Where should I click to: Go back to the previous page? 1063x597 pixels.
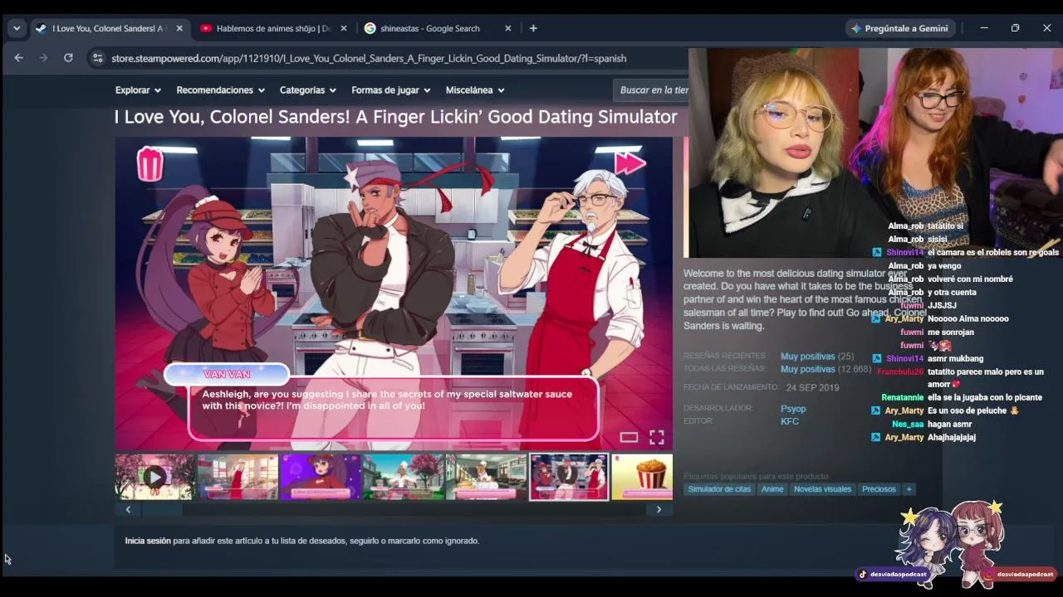18,58
